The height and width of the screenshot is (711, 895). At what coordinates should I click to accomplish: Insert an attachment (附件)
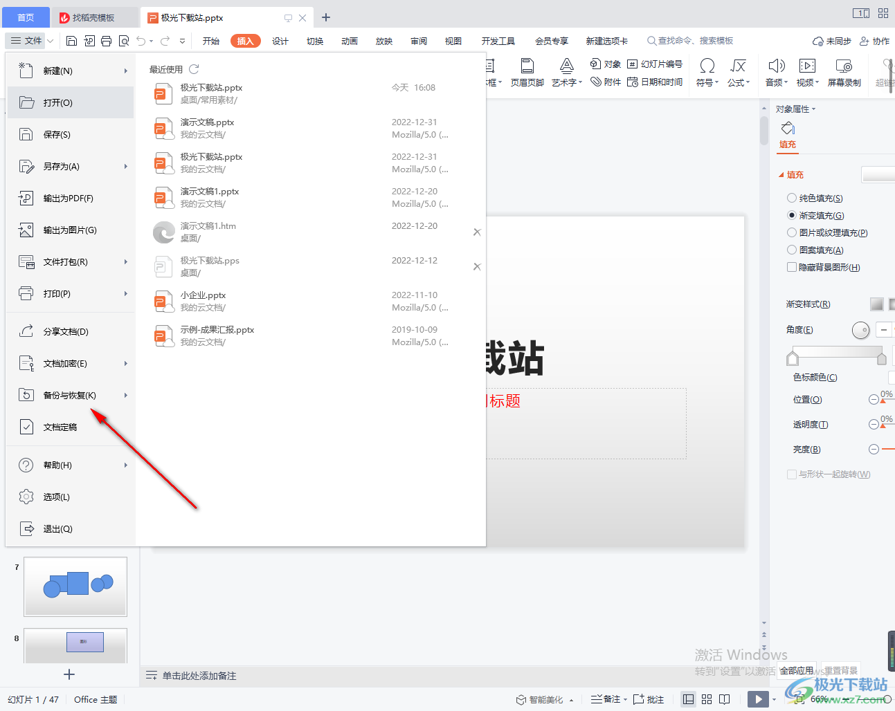click(x=606, y=82)
